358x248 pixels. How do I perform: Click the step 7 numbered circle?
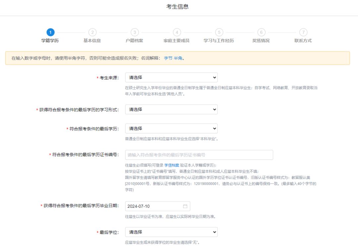click(x=303, y=32)
